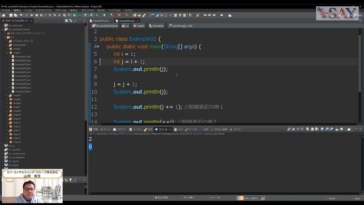364x205 pixels.
Task: Expand the chap04 package node
Action: 7,96
